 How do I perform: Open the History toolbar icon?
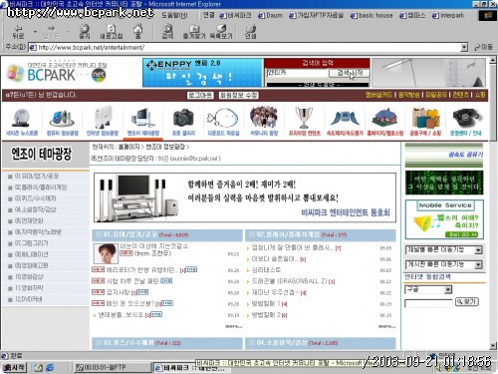pyautogui.click(x=221, y=32)
